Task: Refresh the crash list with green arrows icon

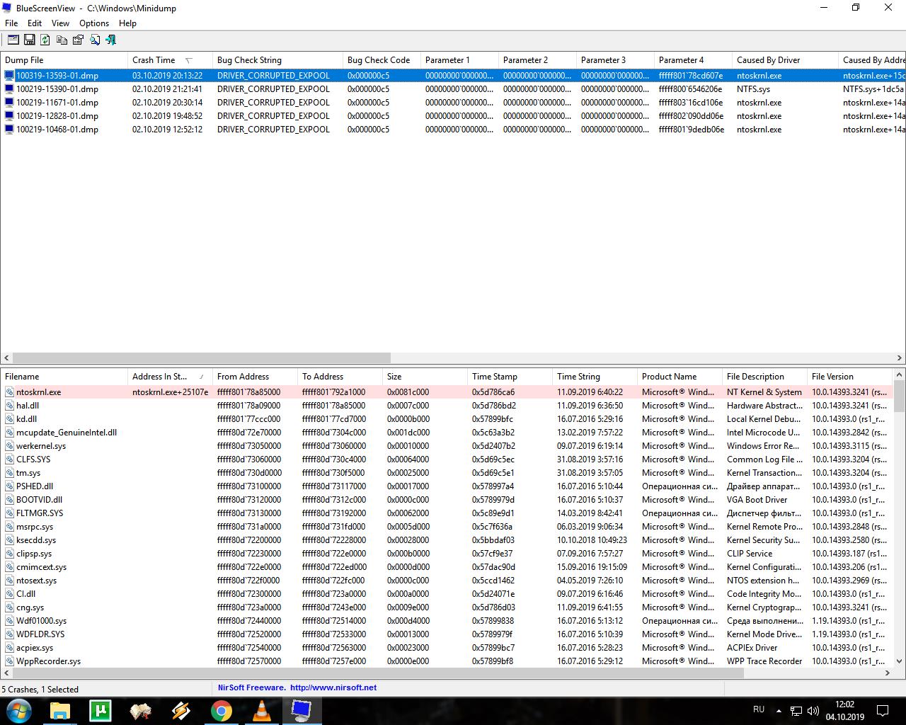Action: (x=45, y=40)
